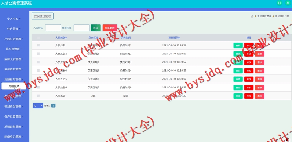This screenshot has width=292, height=142.
Task: Collapse the 房屋信息管理 sidebar menu
Action: tap(14, 79)
